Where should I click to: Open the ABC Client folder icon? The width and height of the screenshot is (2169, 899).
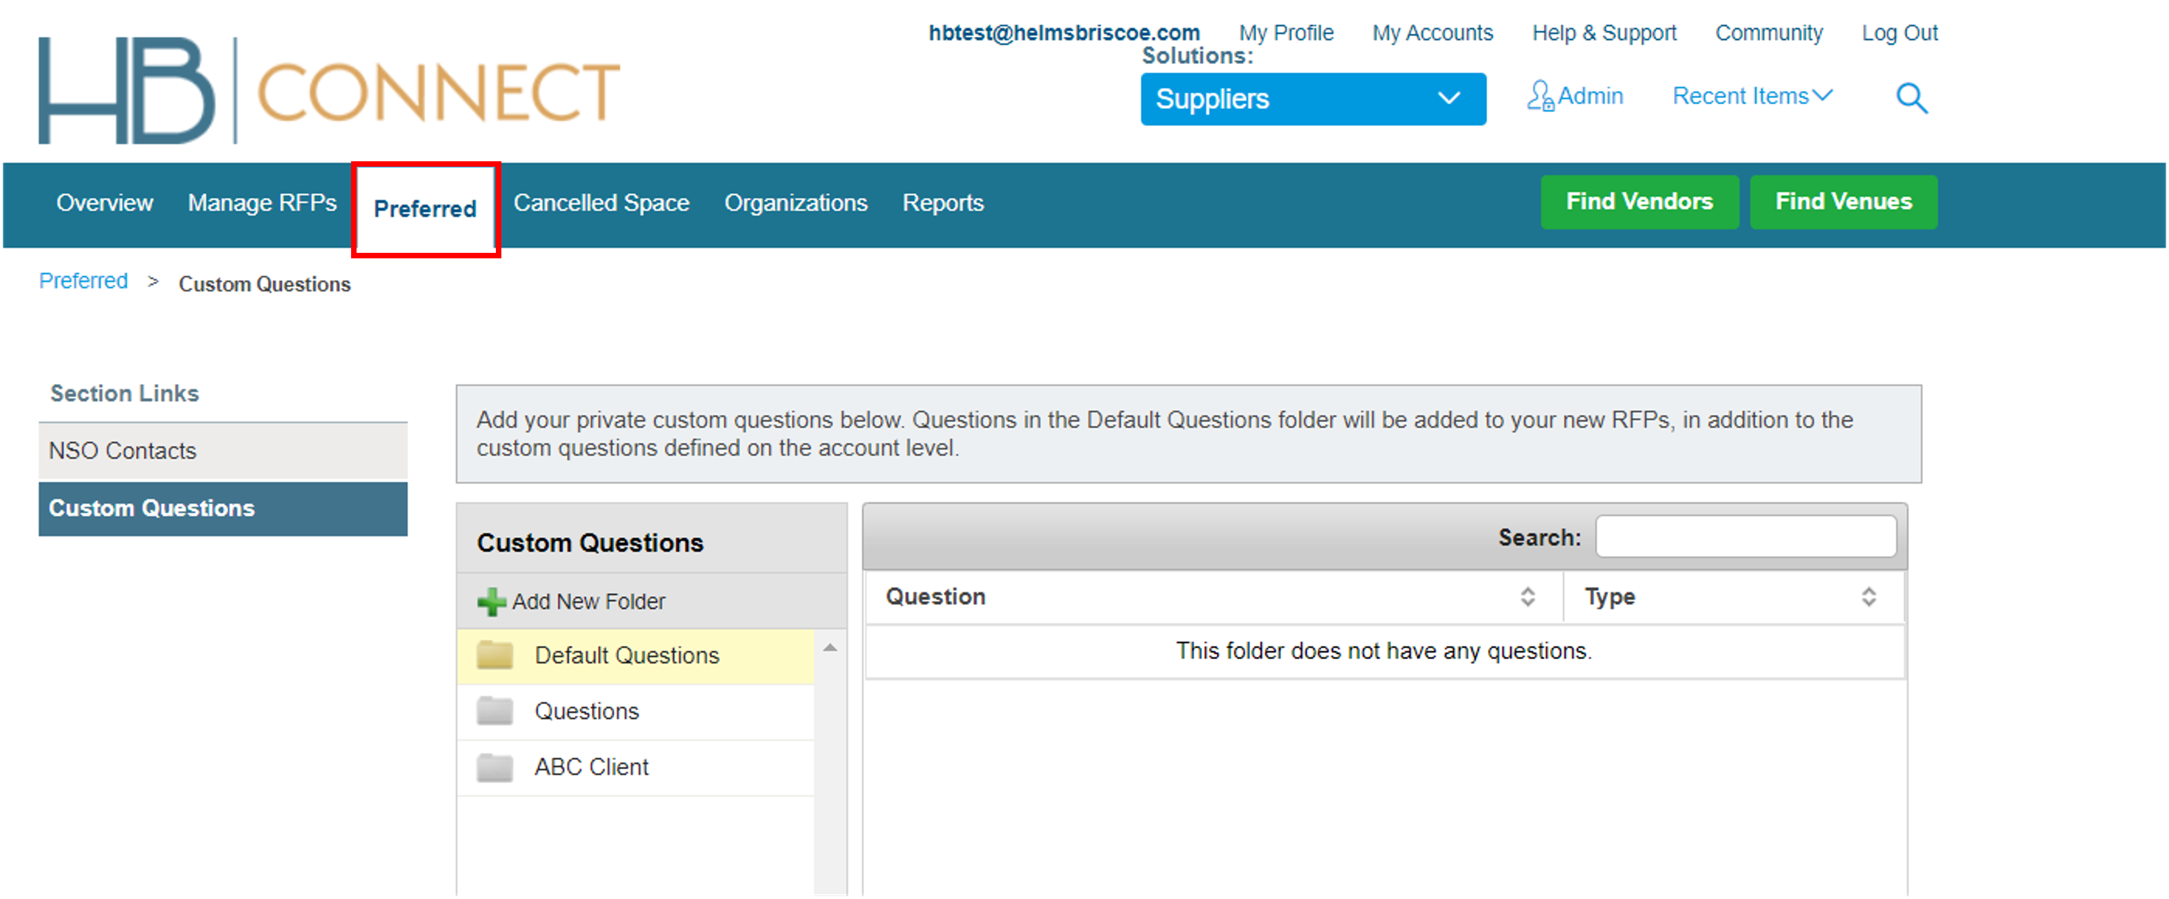tap(496, 766)
